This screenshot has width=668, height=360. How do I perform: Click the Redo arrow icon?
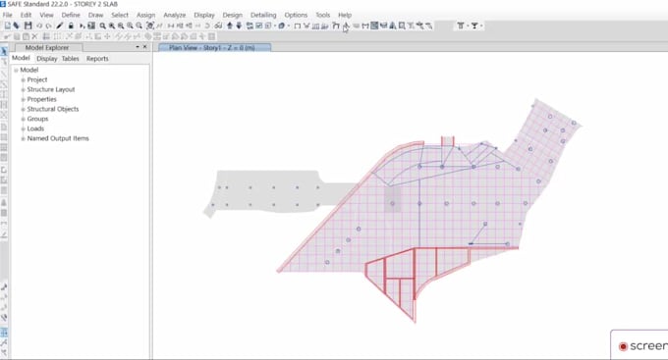(48, 26)
